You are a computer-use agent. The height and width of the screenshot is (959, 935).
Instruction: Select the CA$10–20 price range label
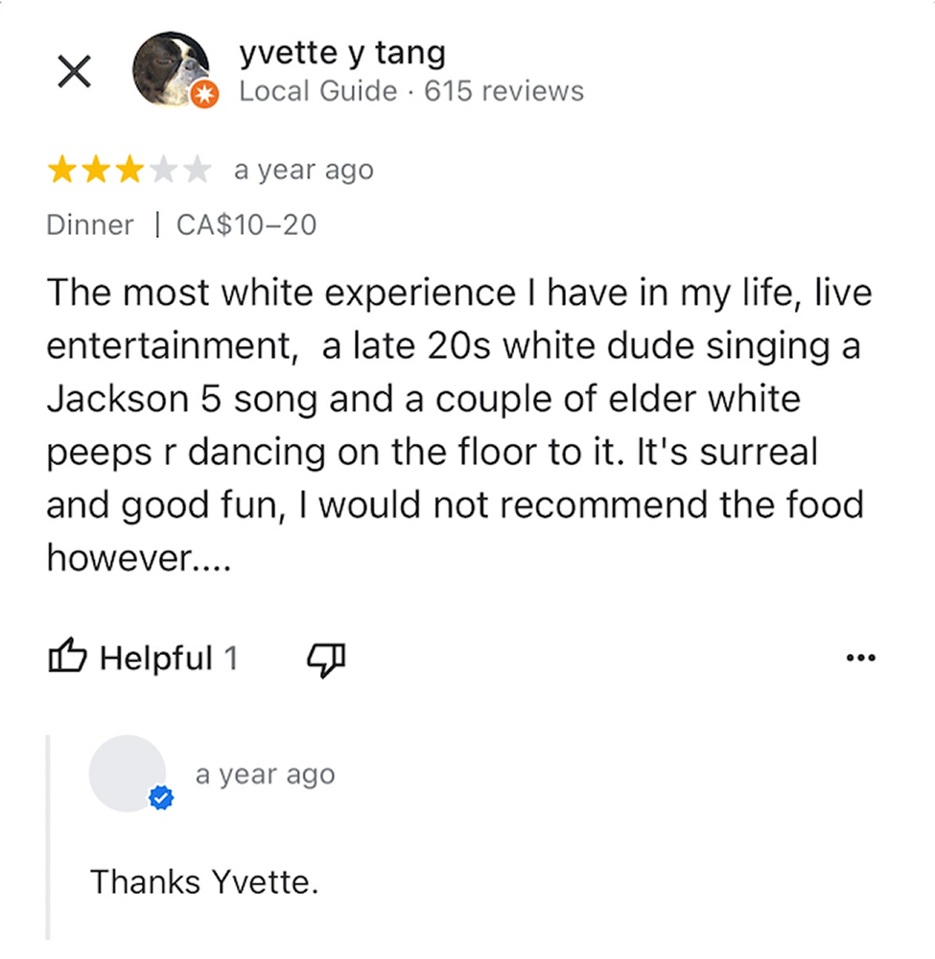tap(246, 225)
